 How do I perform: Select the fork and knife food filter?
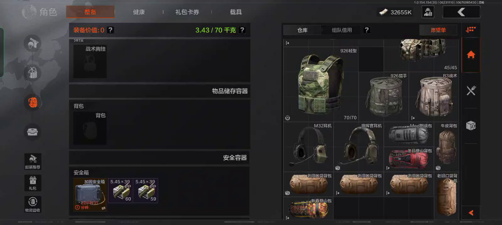pos(471,91)
